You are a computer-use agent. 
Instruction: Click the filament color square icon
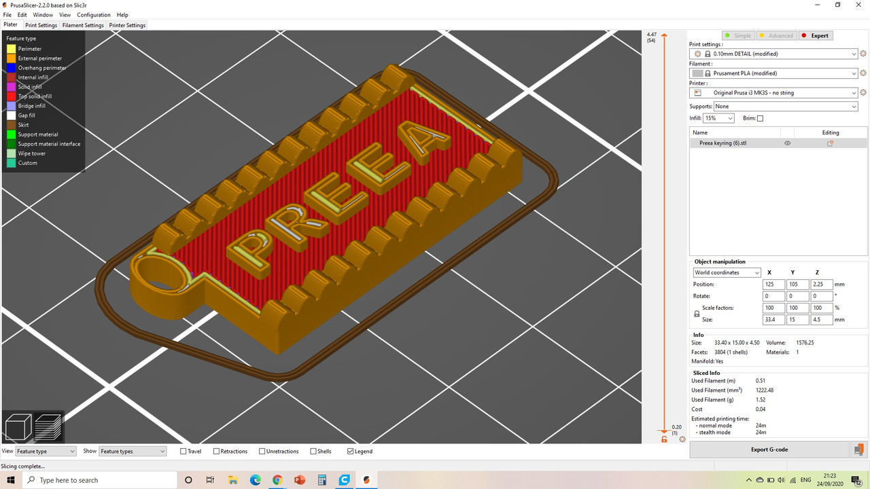[x=697, y=73]
